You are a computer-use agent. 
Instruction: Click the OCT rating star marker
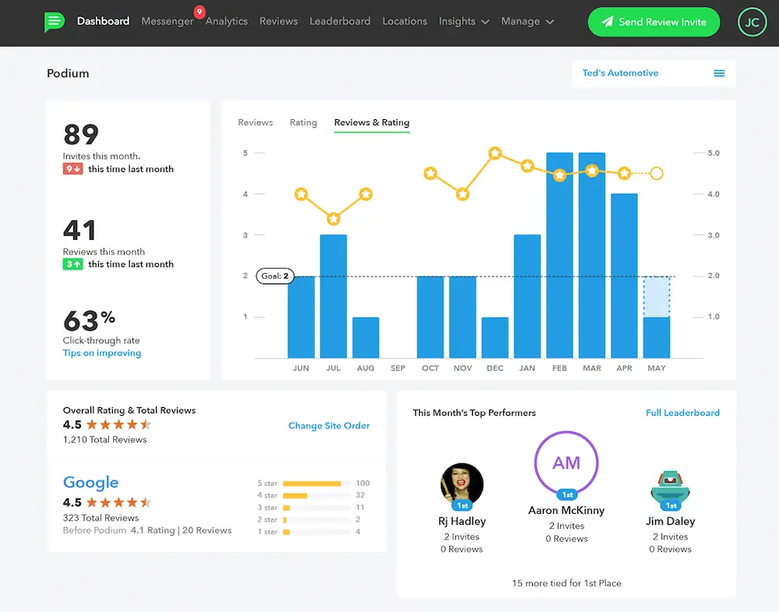(x=430, y=174)
